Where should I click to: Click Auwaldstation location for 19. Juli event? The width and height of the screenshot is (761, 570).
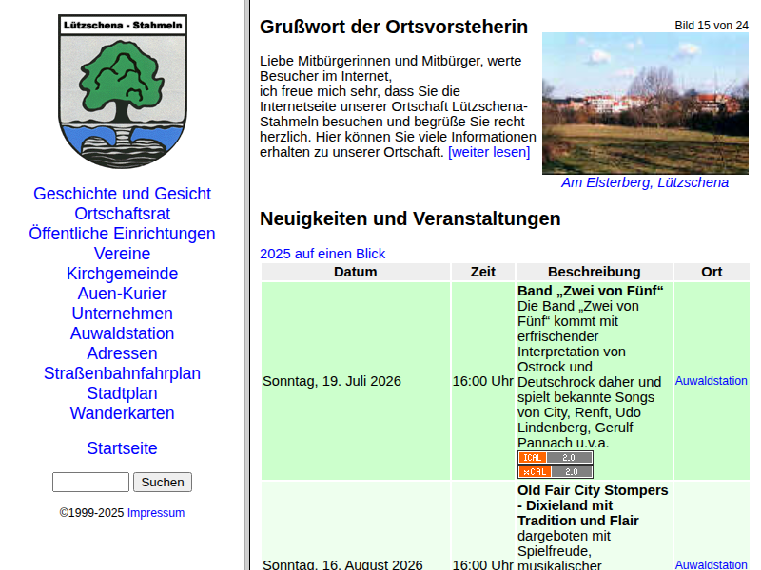[x=711, y=381]
